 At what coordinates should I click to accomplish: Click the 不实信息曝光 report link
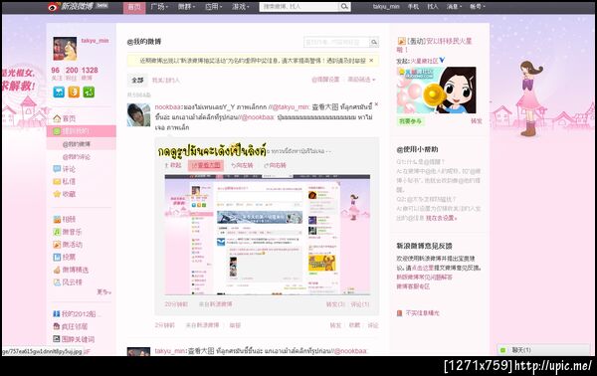(418, 313)
